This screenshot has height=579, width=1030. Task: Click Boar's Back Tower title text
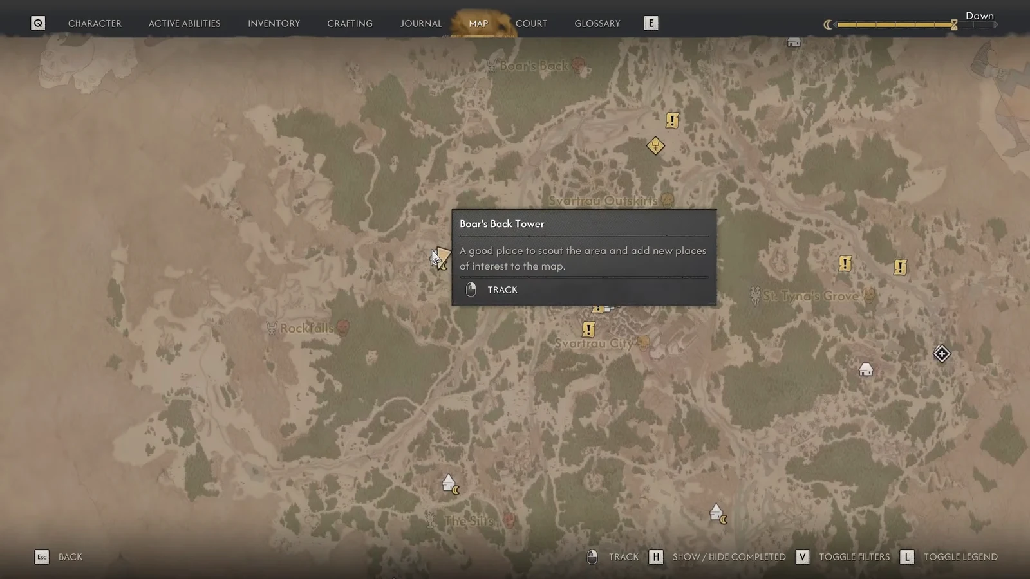(x=502, y=224)
